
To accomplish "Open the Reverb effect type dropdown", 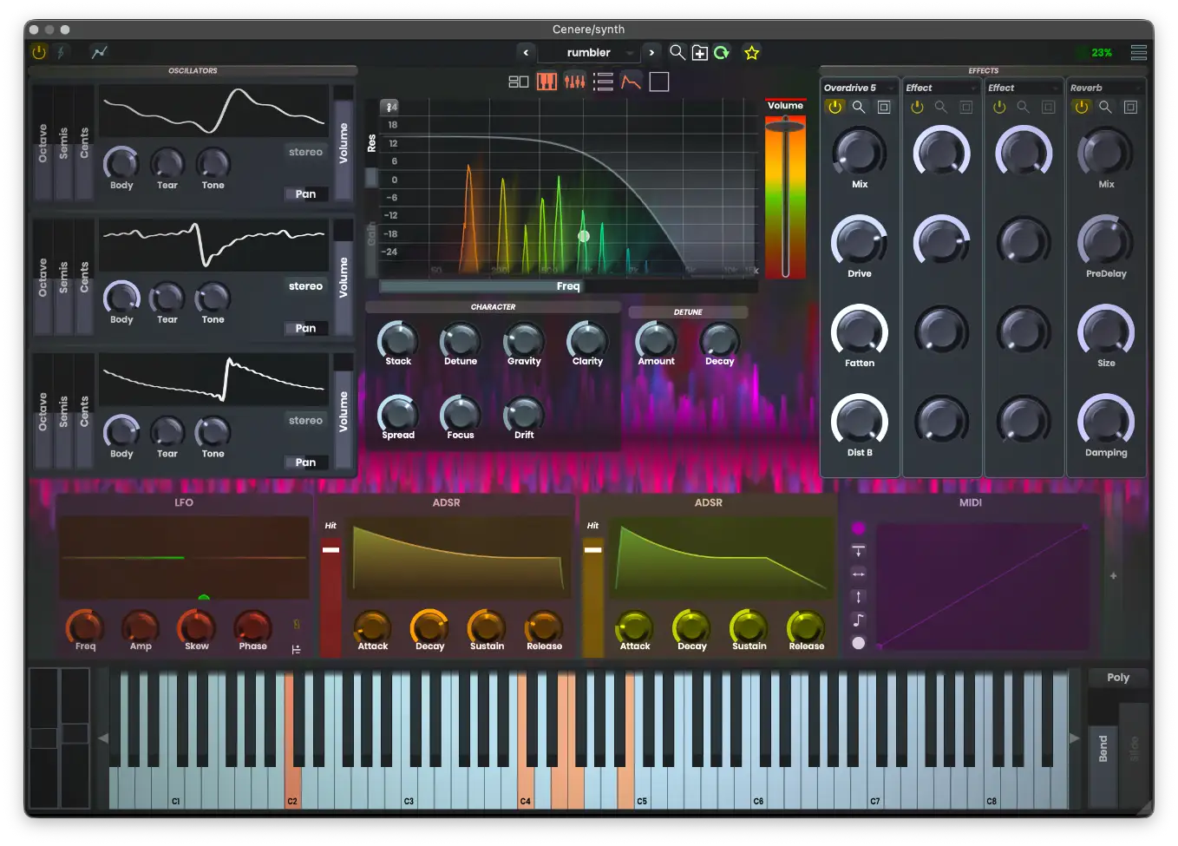I will coord(1106,88).
